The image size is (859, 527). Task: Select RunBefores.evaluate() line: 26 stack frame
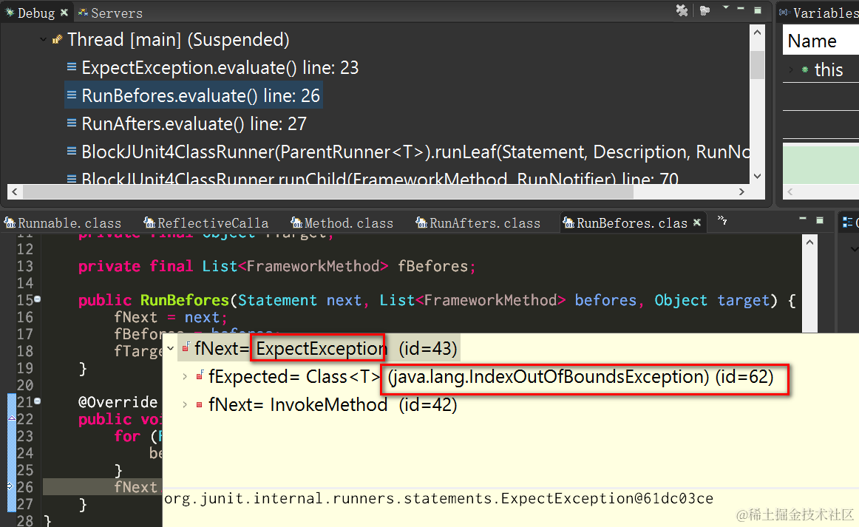(200, 96)
